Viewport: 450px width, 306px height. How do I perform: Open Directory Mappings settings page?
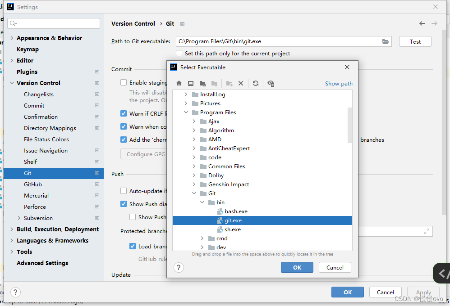(50, 128)
